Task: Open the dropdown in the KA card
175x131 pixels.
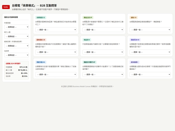Action: point(56,74)
